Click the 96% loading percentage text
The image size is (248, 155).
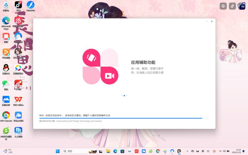point(42,115)
